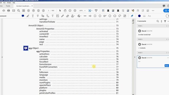Select the Line drawing tool
Screen dimensions: 169x95
pyautogui.click(x=85, y=16)
